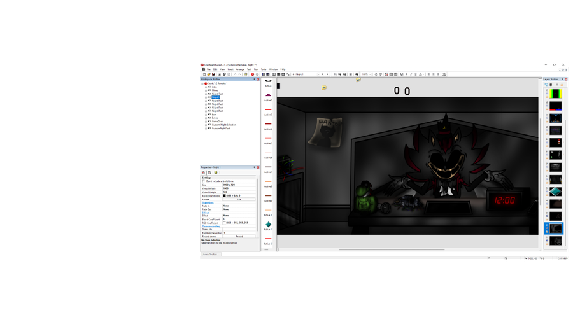Toggle visibility eye of layer 11
The image size is (573, 322).
[547, 118]
